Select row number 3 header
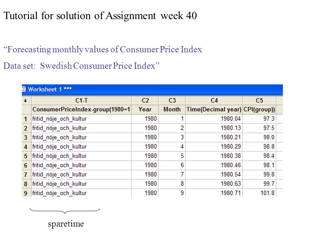Viewport: 328px width, 246px height. 27,137
